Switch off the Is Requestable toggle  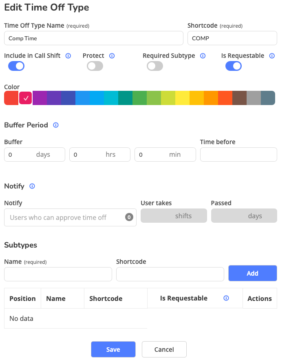click(x=234, y=66)
